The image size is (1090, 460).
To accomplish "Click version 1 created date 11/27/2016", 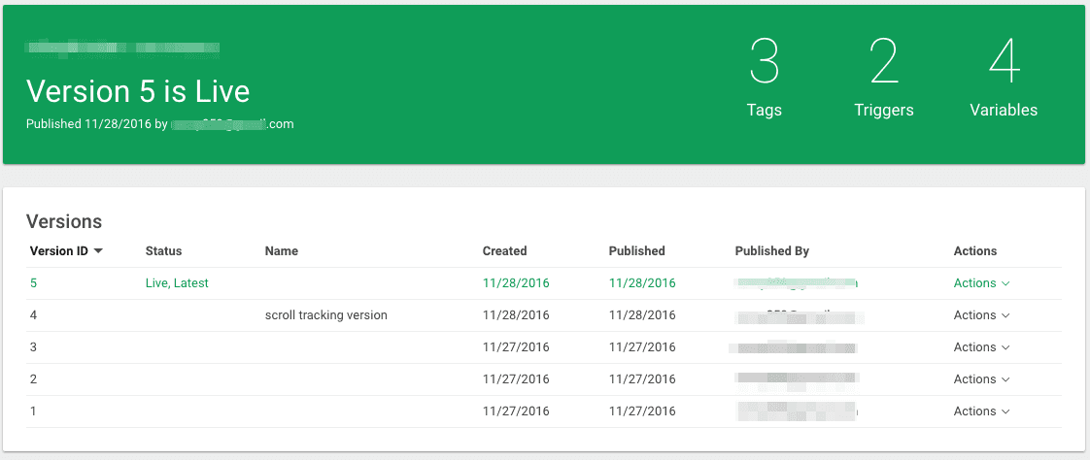I will (516, 411).
